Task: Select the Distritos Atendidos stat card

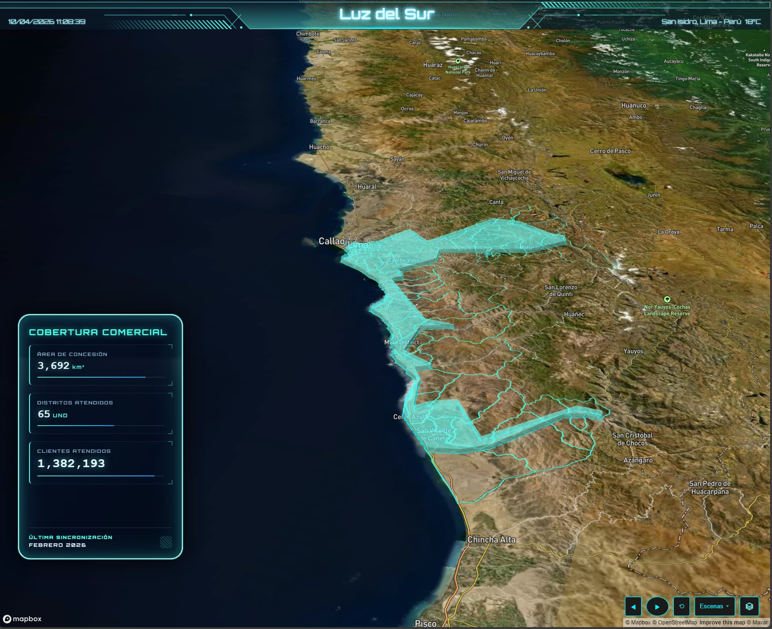Action: [x=100, y=413]
